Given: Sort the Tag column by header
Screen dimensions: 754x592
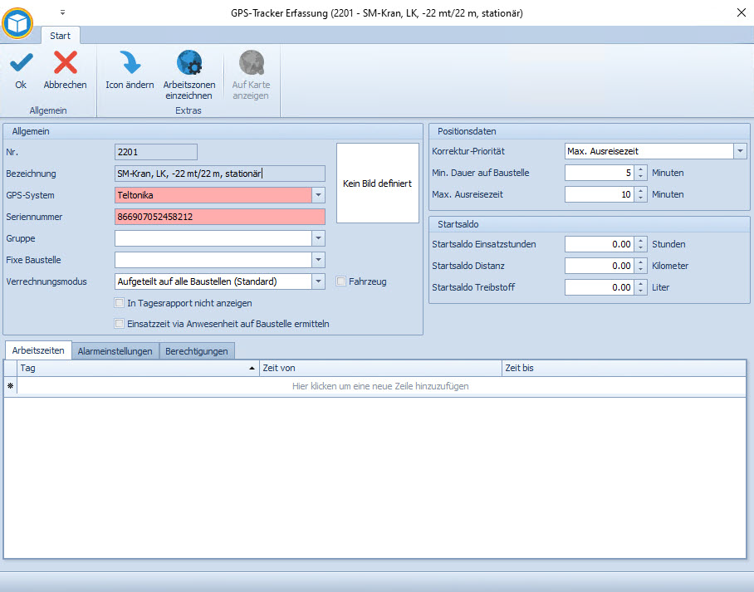Looking at the screenshot, I should pos(138,368).
